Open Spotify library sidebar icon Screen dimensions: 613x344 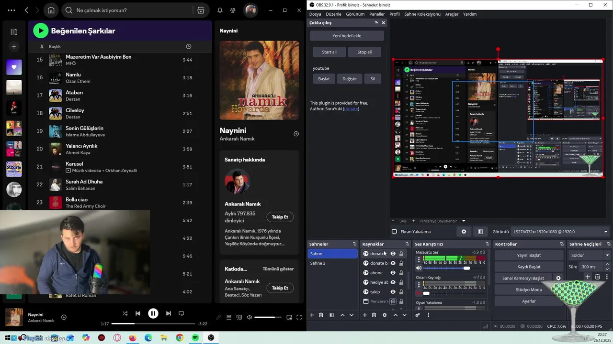pyautogui.click(x=14, y=32)
